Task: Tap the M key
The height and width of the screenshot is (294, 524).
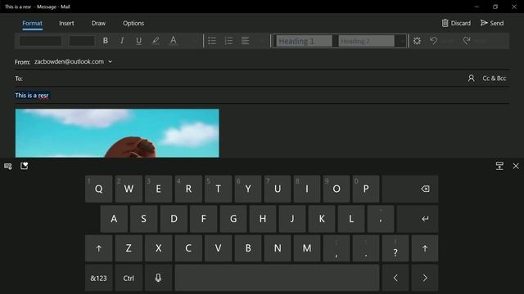Action: pyautogui.click(x=307, y=248)
